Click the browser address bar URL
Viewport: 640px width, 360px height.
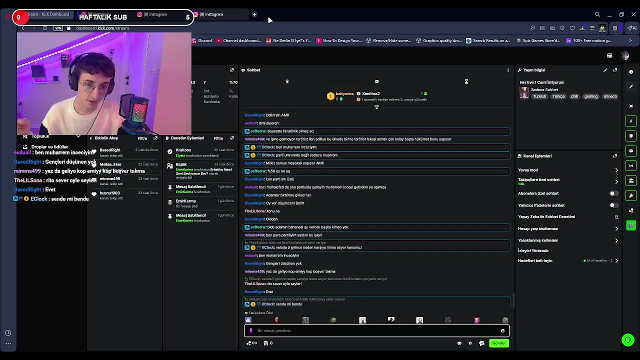coord(102,28)
